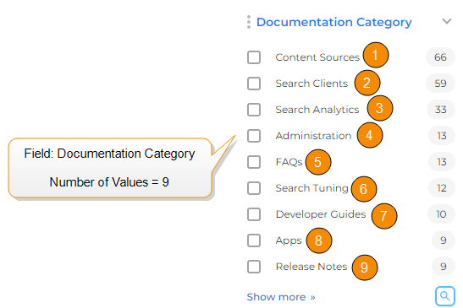
Task: Tick the Administration checkbox
Action: click(x=254, y=136)
